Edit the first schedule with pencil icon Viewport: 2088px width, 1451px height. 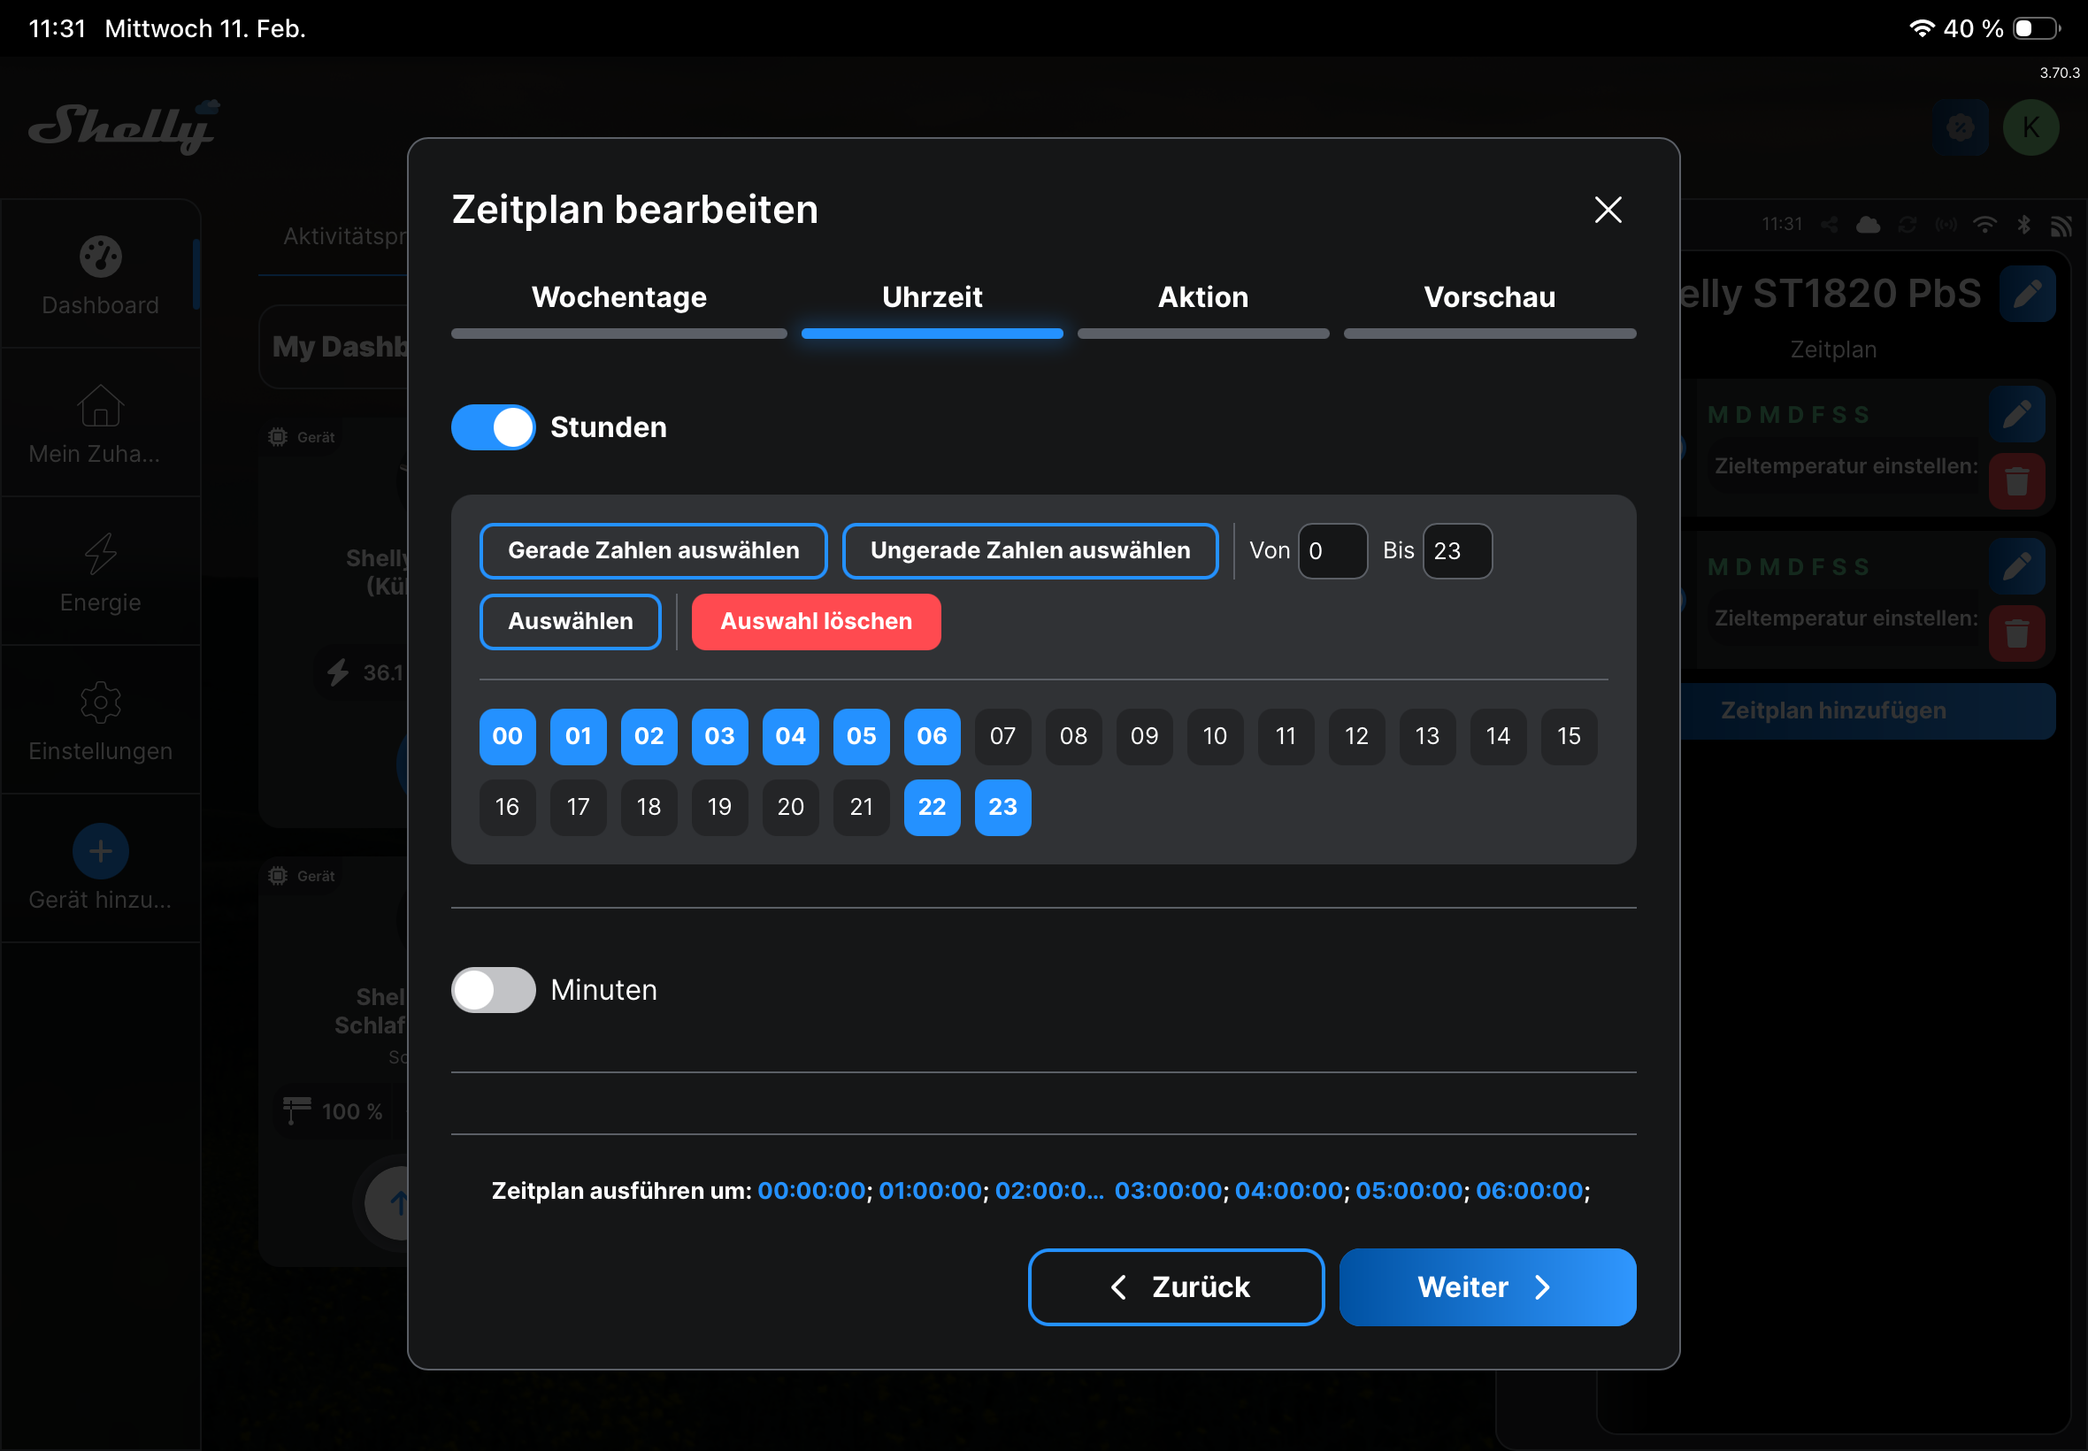2015,415
